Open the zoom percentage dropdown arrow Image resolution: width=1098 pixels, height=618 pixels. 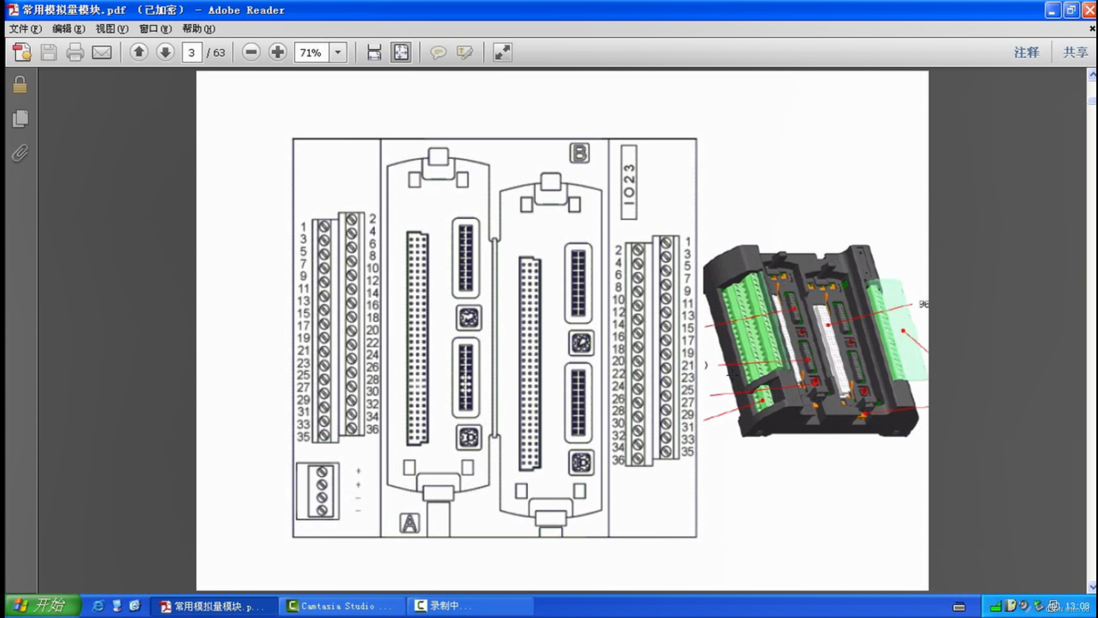coord(338,53)
